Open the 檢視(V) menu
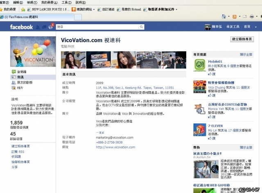 (32, 2)
